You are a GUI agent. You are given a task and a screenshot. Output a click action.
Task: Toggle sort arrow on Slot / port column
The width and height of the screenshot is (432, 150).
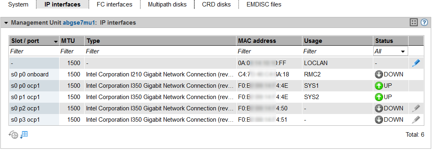56,42
